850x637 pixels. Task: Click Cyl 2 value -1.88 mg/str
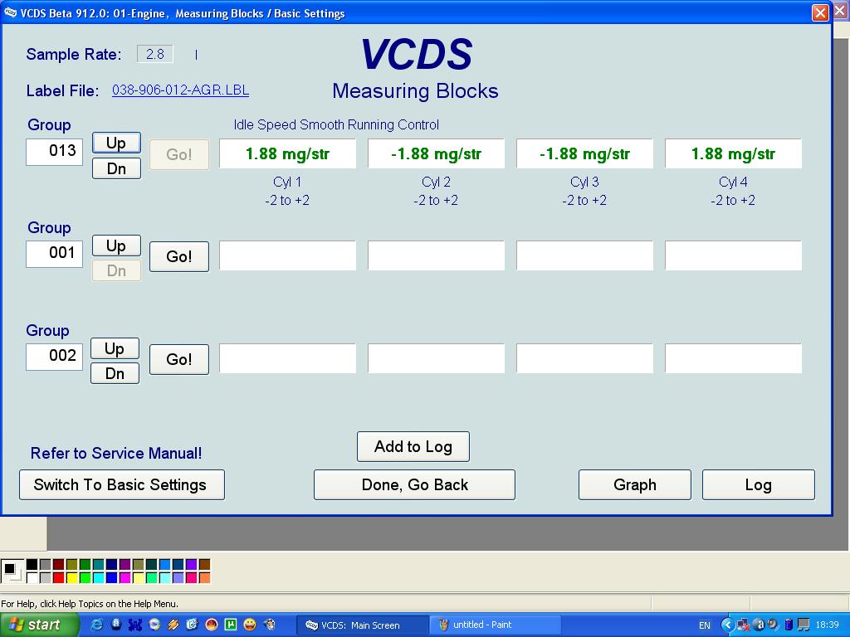436,153
